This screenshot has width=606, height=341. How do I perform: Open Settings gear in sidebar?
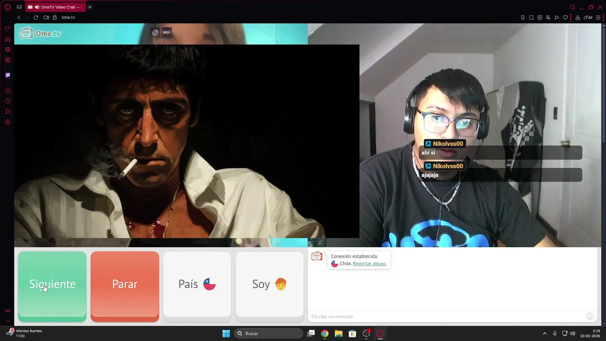(8, 122)
